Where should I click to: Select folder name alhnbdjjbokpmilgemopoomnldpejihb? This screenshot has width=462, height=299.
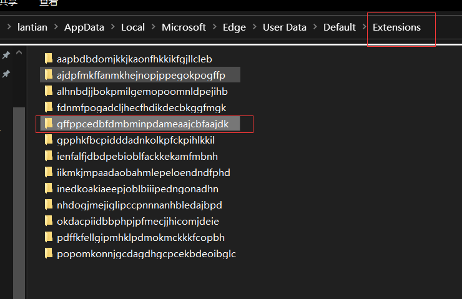pyautogui.click(x=142, y=92)
